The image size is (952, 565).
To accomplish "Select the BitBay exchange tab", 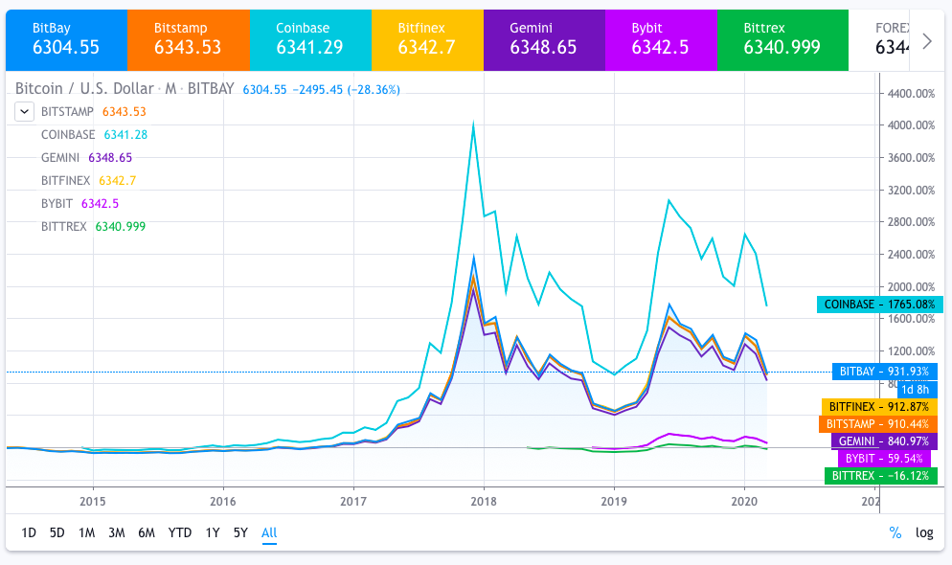I will [x=67, y=40].
